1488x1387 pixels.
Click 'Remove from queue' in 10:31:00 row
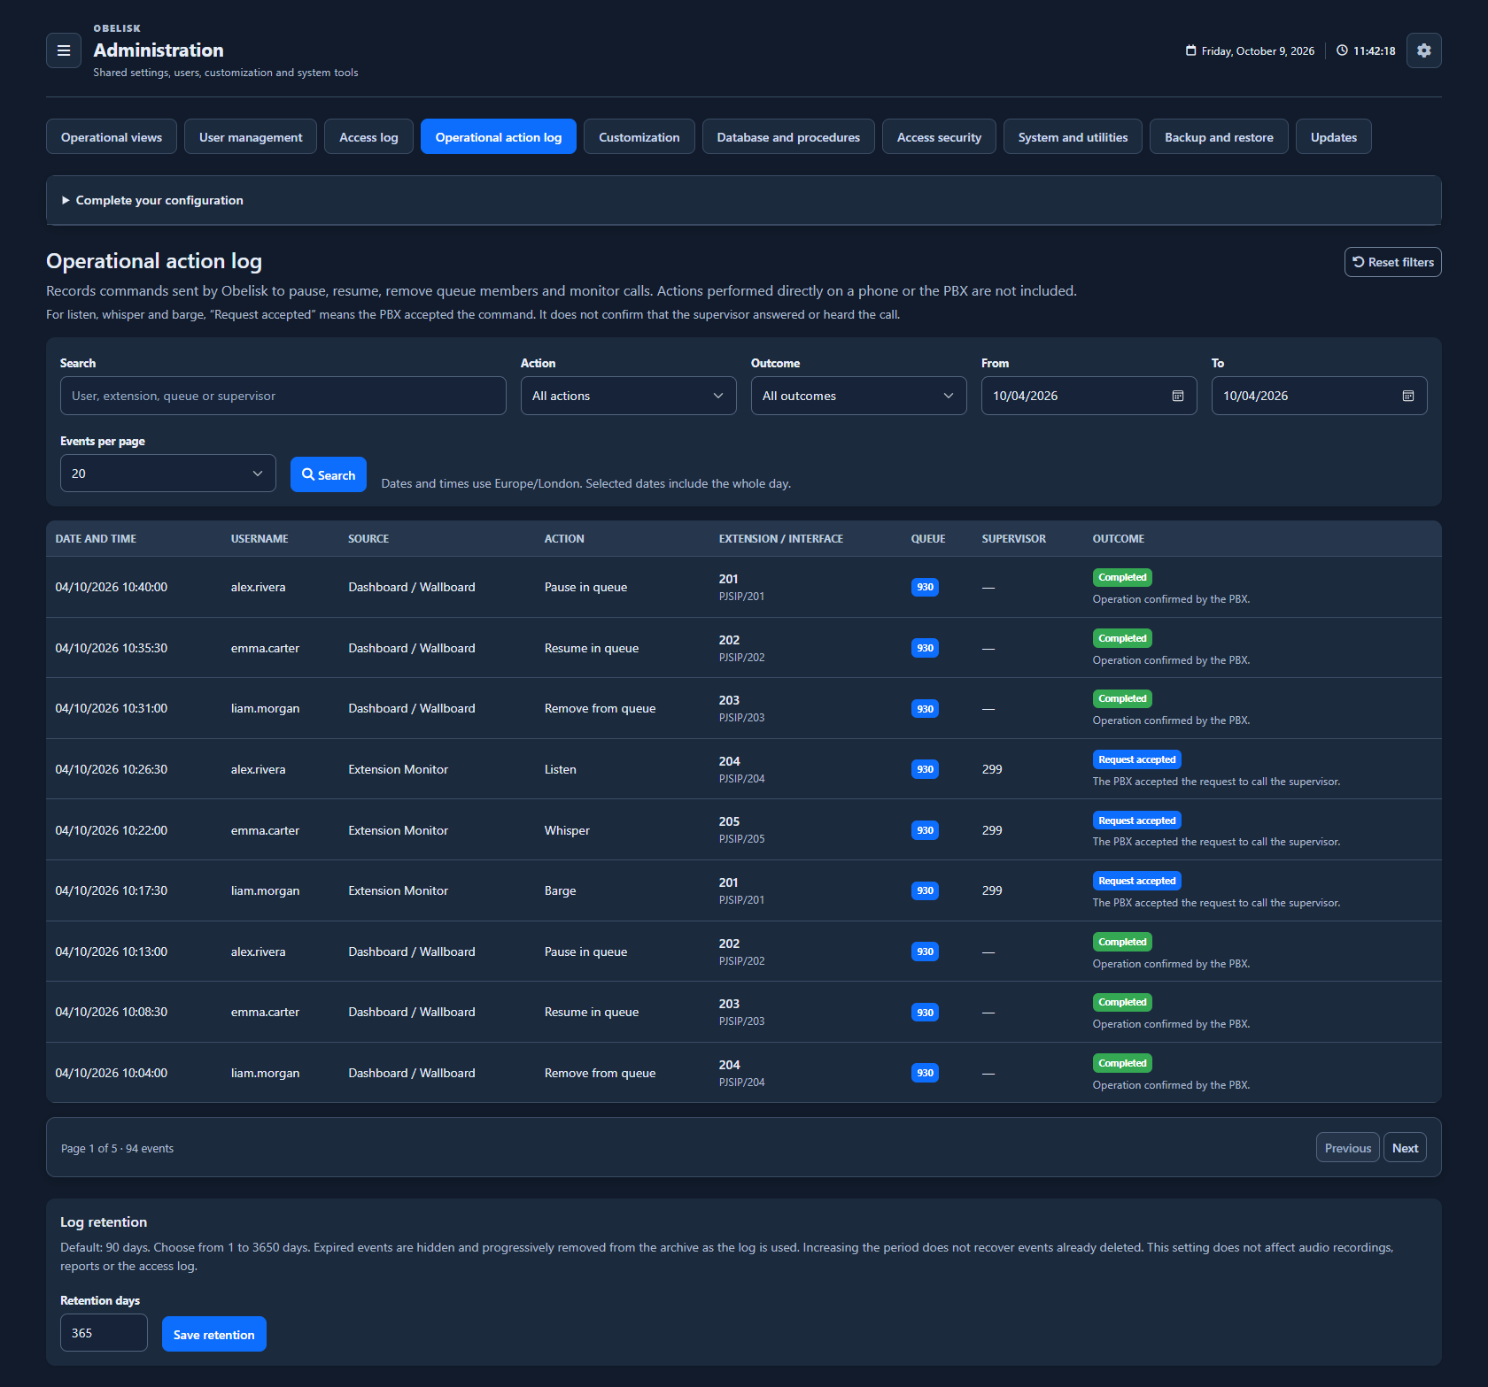pos(600,708)
